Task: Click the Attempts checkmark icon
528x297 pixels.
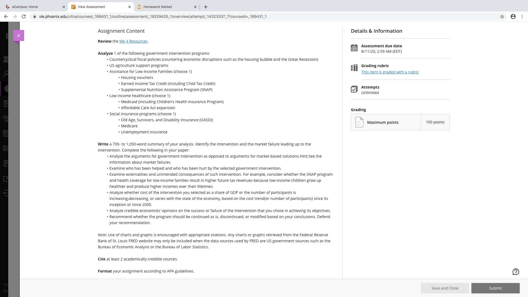Action: coord(354,89)
